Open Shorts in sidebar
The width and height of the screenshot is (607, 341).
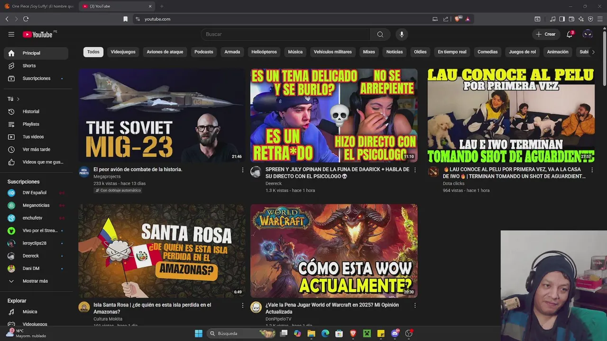coord(36,66)
